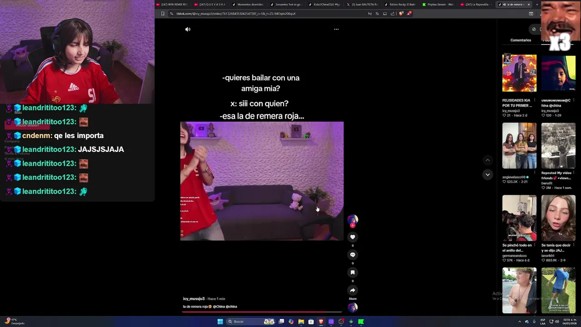Click ESP LAA language indicator
Image resolution: width=581 pixels, height=327 pixels.
pyautogui.click(x=543, y=322)
